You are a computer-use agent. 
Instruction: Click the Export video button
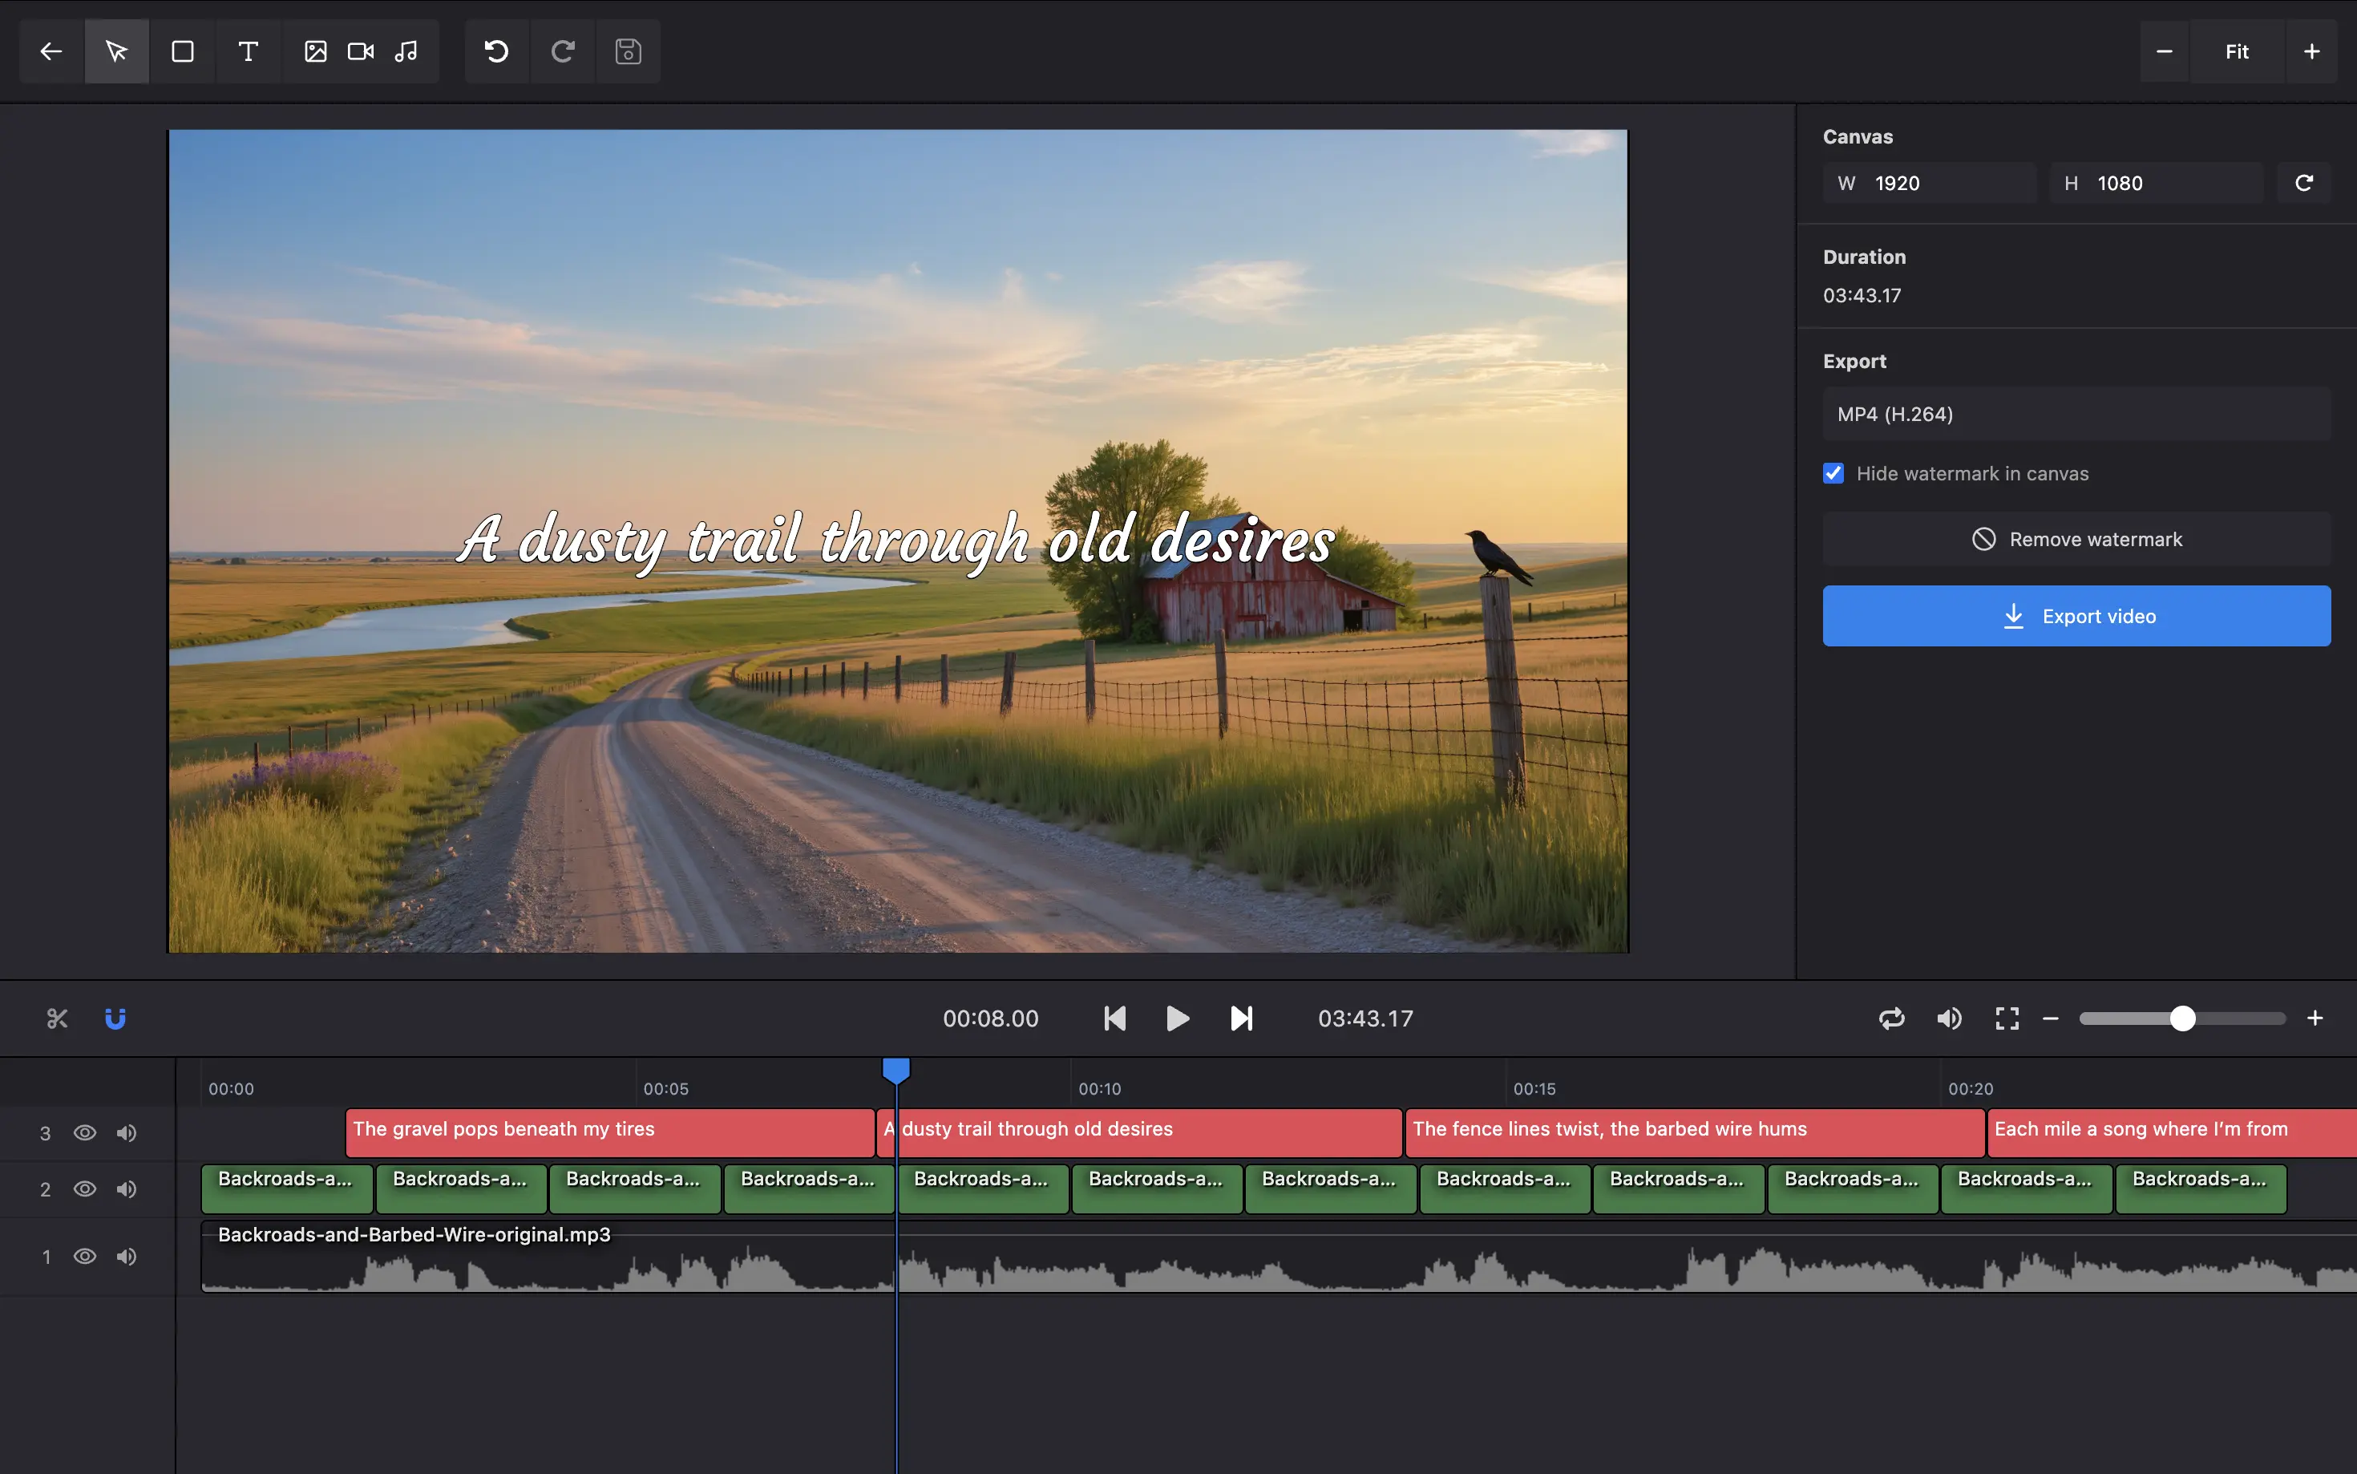coord(2075,615)
